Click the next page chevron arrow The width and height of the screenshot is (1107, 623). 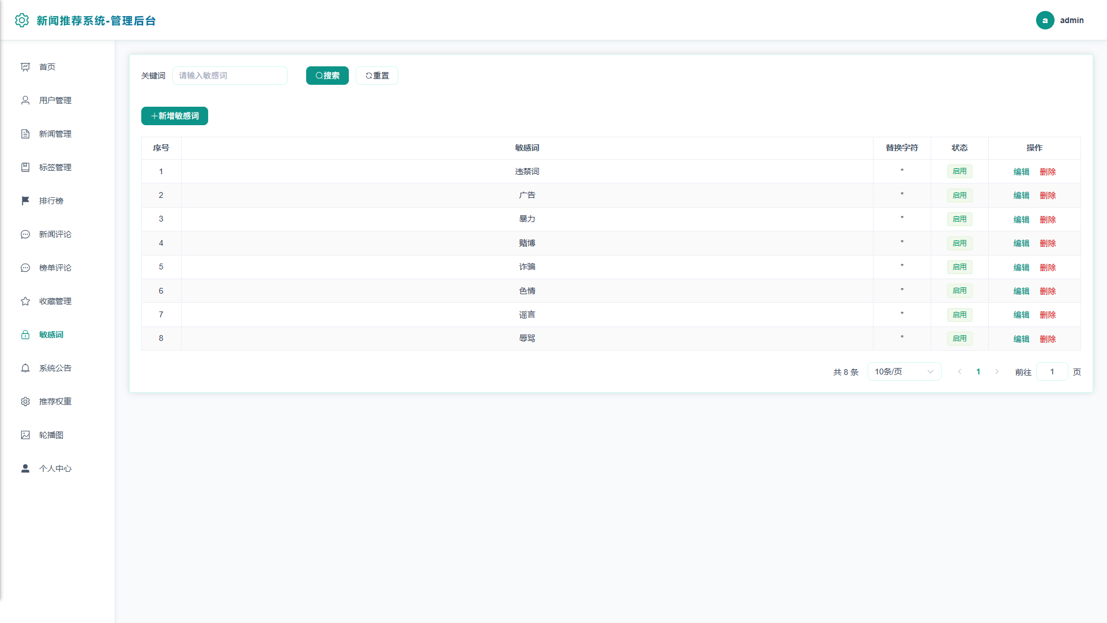[997, 371]
